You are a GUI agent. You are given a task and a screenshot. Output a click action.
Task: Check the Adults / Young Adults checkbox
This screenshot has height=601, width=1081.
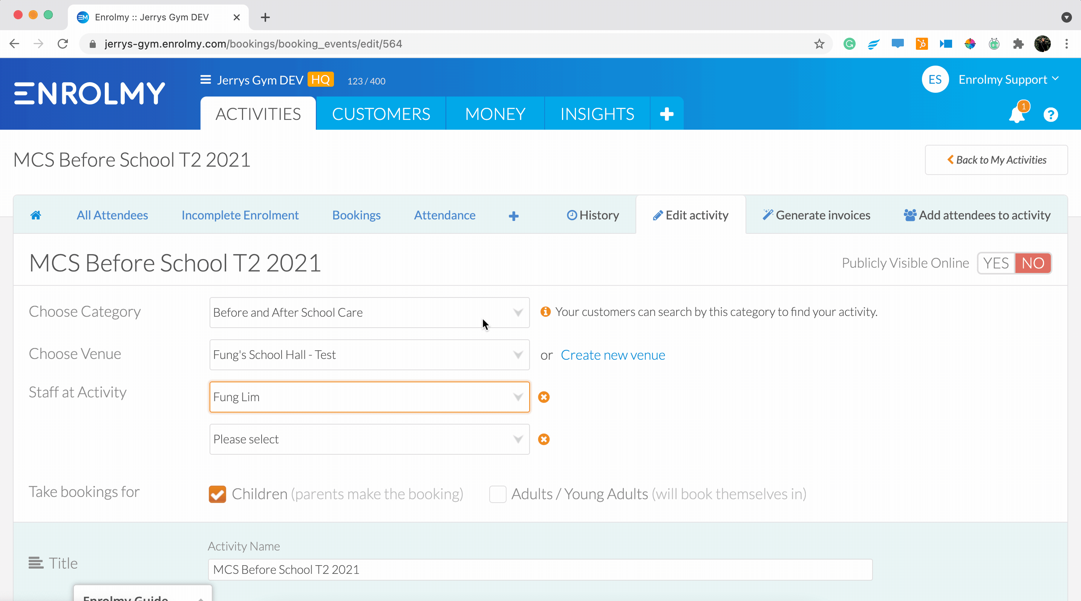[x=498, y=494]
